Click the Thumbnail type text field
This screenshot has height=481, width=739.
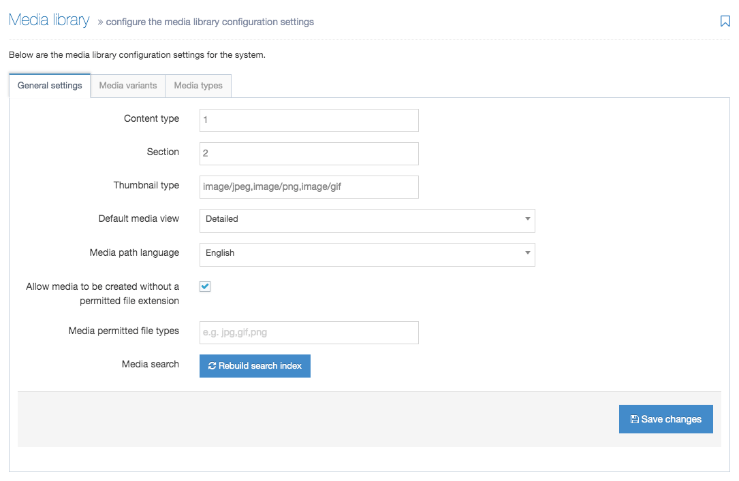coord(309,187)
